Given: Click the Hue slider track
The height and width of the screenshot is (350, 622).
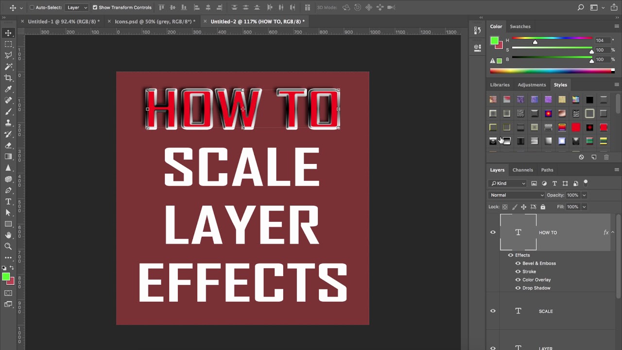Looking at the screenshot, I should tap(552, 39).
